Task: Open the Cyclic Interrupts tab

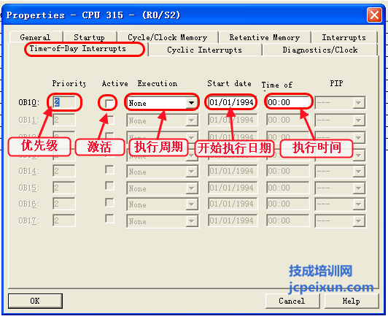Action: coord(205,50)
